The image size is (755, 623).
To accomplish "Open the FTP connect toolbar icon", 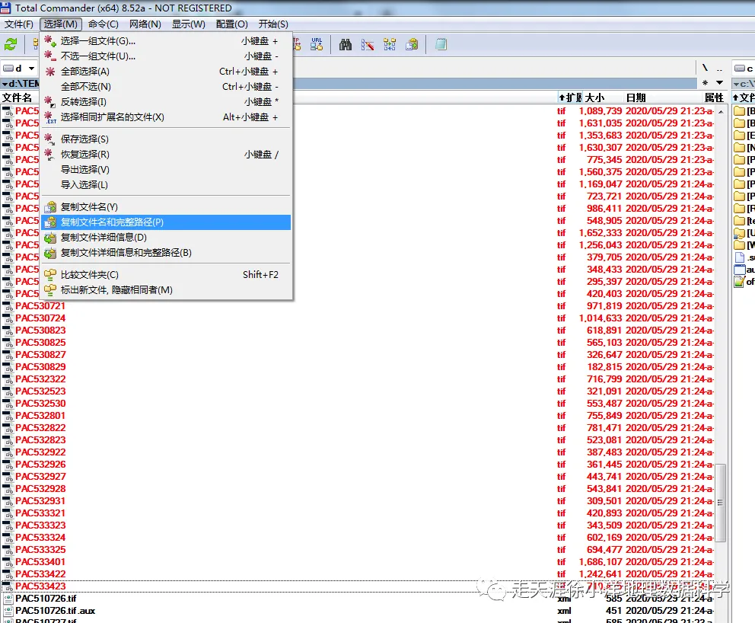I will point(297,44).
